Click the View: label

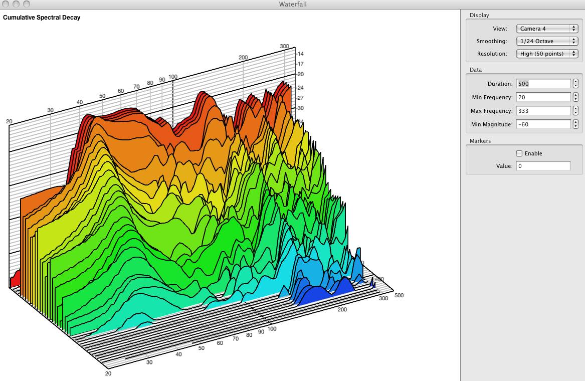click(500, 29)
